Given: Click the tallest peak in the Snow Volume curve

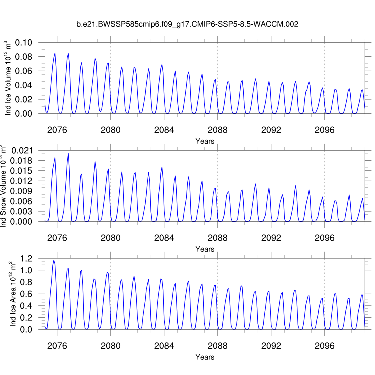Looking at the screenshot, I should 68,154.
